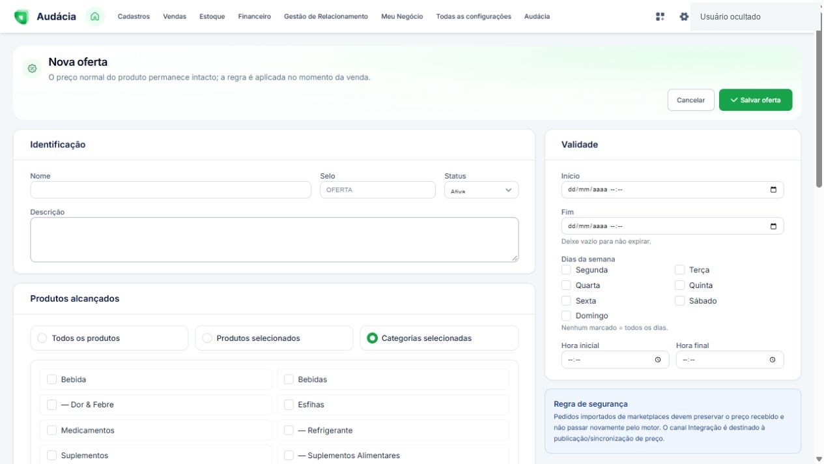Screen dimensions: 824x464
Task: Open the Vendas menu
Action: click(175, 17)
